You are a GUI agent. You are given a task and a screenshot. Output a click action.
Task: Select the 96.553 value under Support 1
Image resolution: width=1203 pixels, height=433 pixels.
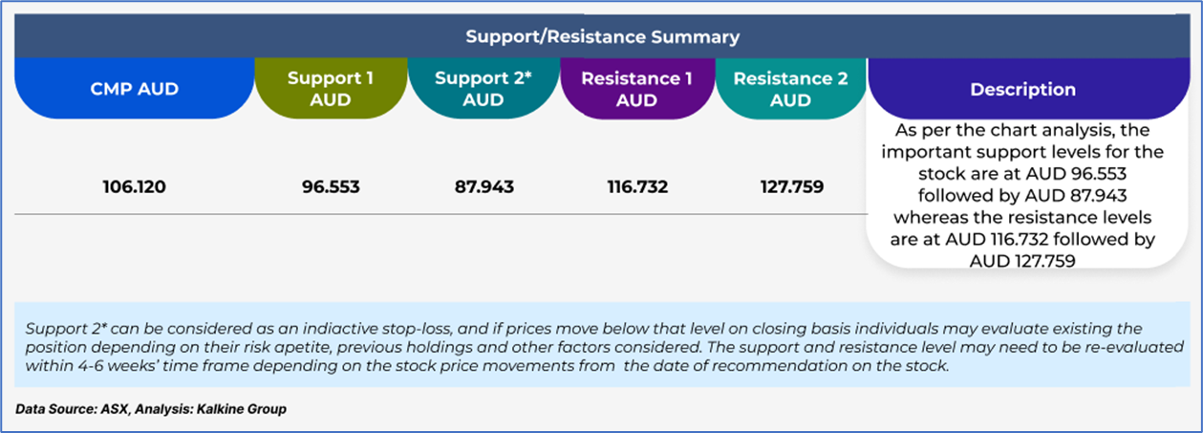click(x=330, y=186)
